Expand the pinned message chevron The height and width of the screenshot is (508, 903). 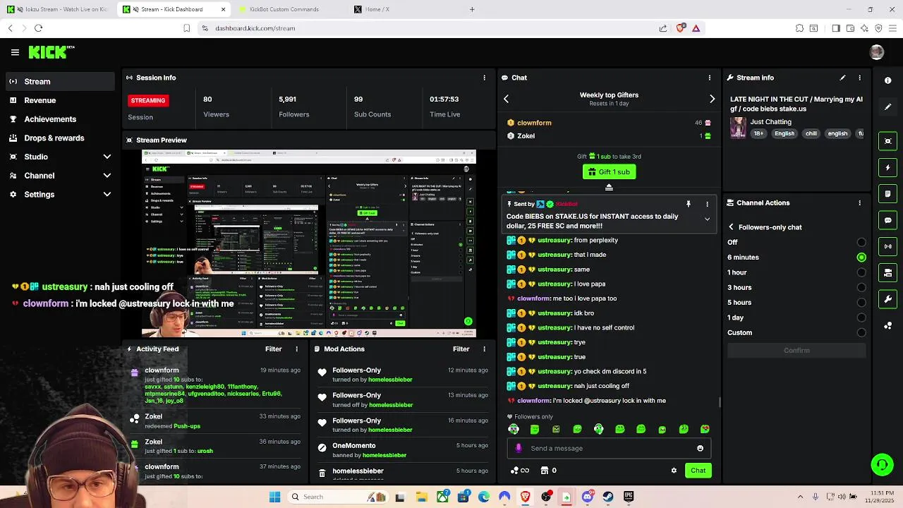pos(707,219)
